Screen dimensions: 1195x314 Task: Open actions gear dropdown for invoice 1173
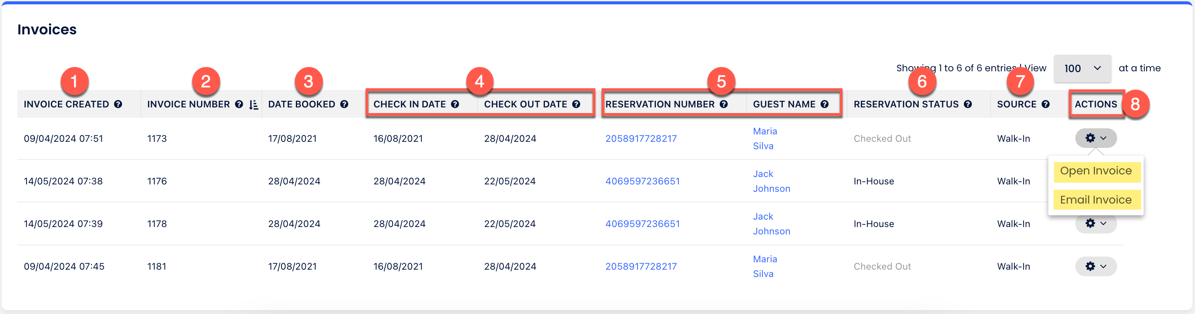click(x=1096, y=138)
